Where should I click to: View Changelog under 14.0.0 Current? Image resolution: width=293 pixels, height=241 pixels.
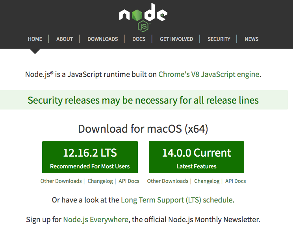point(207,181)
